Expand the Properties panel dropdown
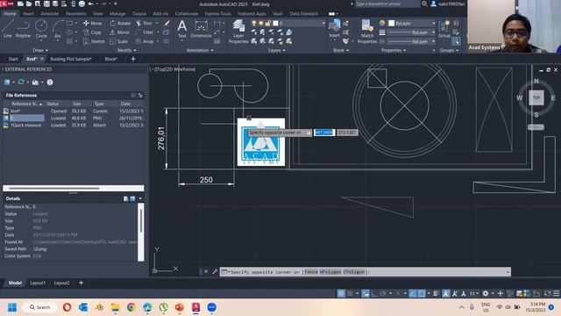The height and width of the screenshot is (316, 561). tap(394, 51)
